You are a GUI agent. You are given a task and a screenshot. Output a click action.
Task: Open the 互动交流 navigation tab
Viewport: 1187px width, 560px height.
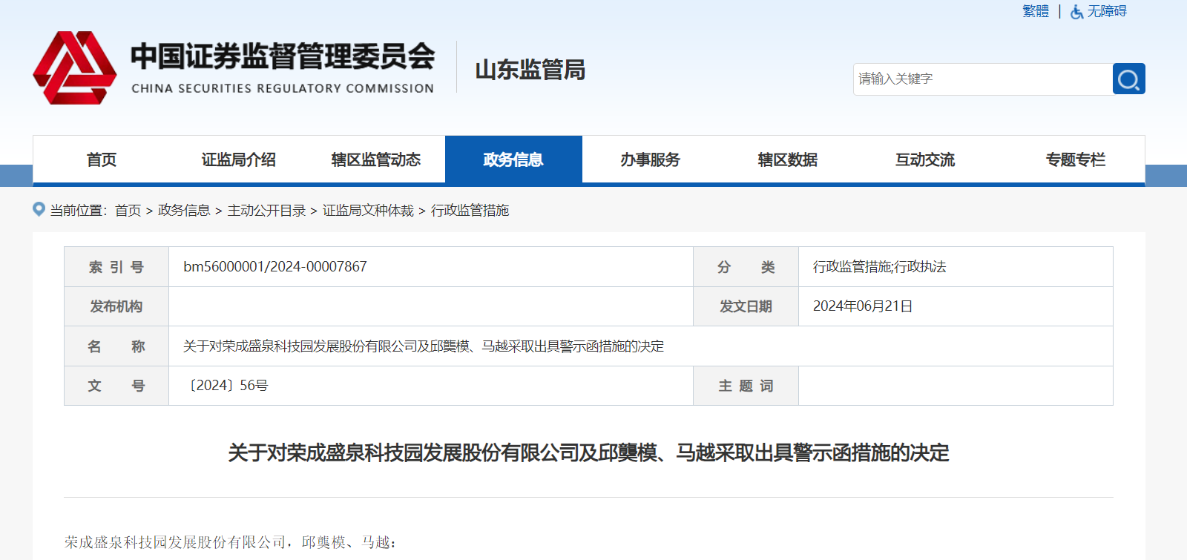[x=925, y=159]
